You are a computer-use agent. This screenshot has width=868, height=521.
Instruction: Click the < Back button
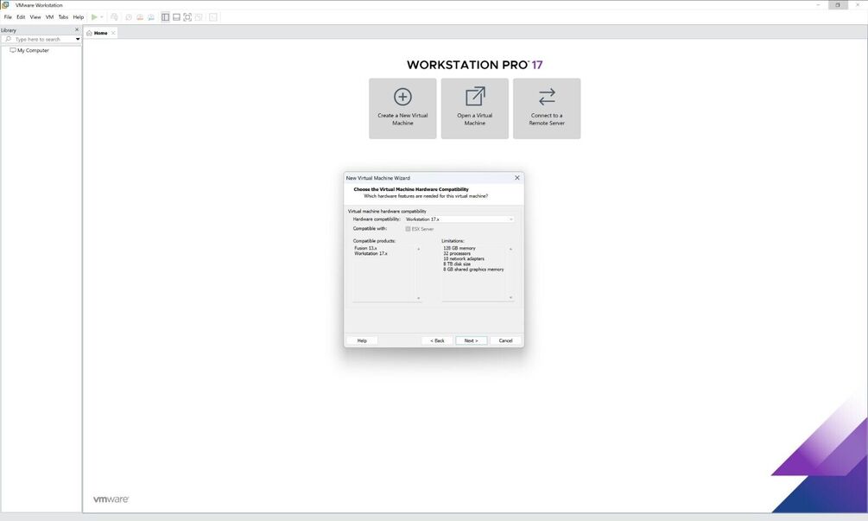tap(437, 340)
